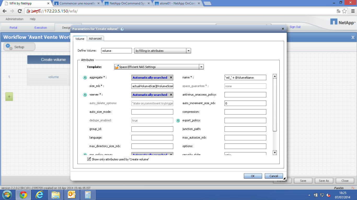Open the Calculator from the taskbar
Image resolution: width=357 pixels, height=200 pixels.
88,195
